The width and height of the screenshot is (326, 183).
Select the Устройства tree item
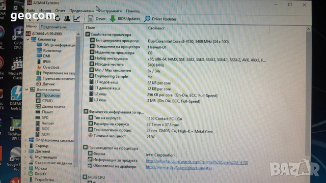[x=41, y=179]
